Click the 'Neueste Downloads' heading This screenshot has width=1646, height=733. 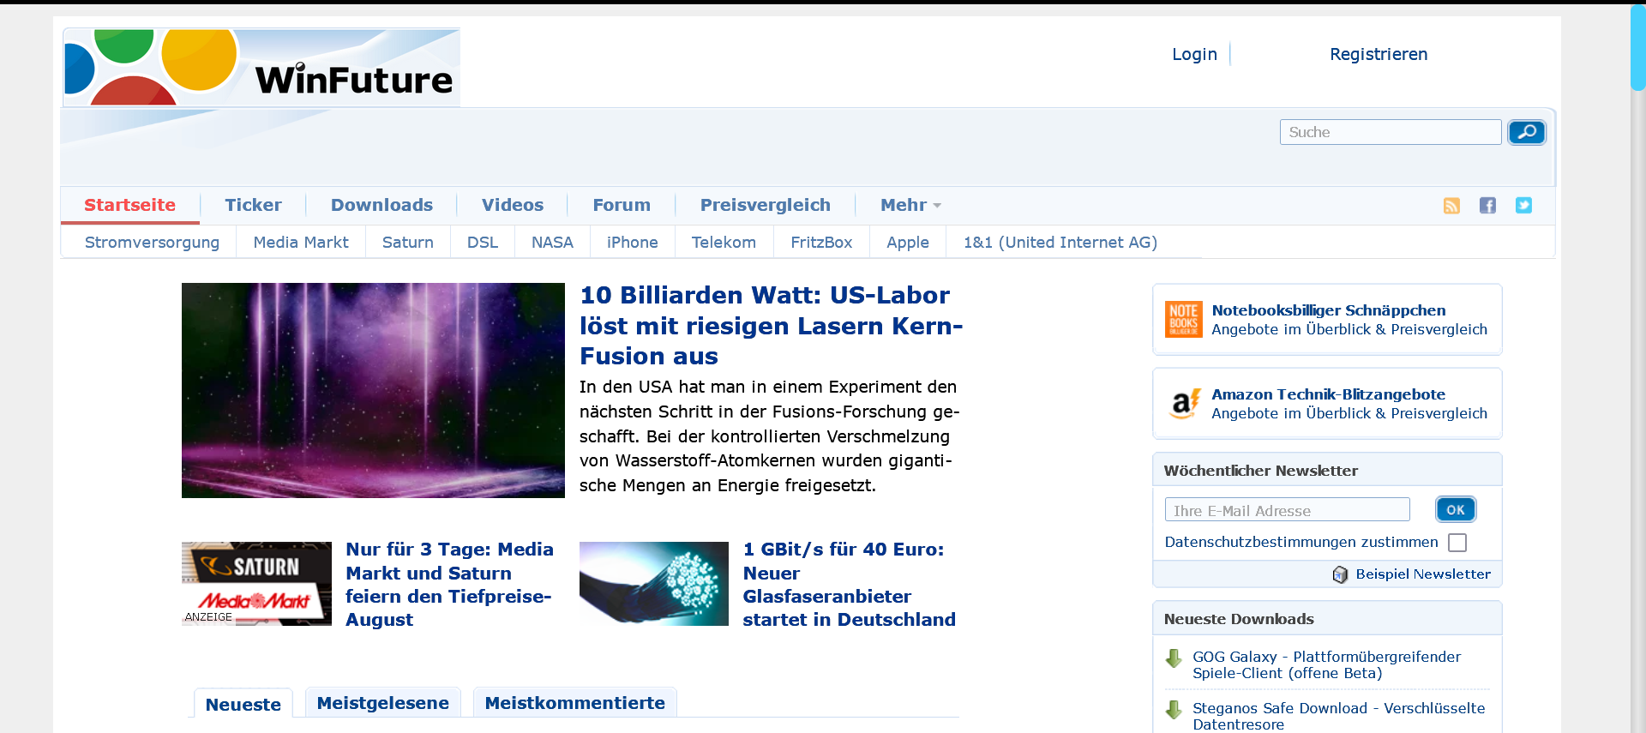1239,619
